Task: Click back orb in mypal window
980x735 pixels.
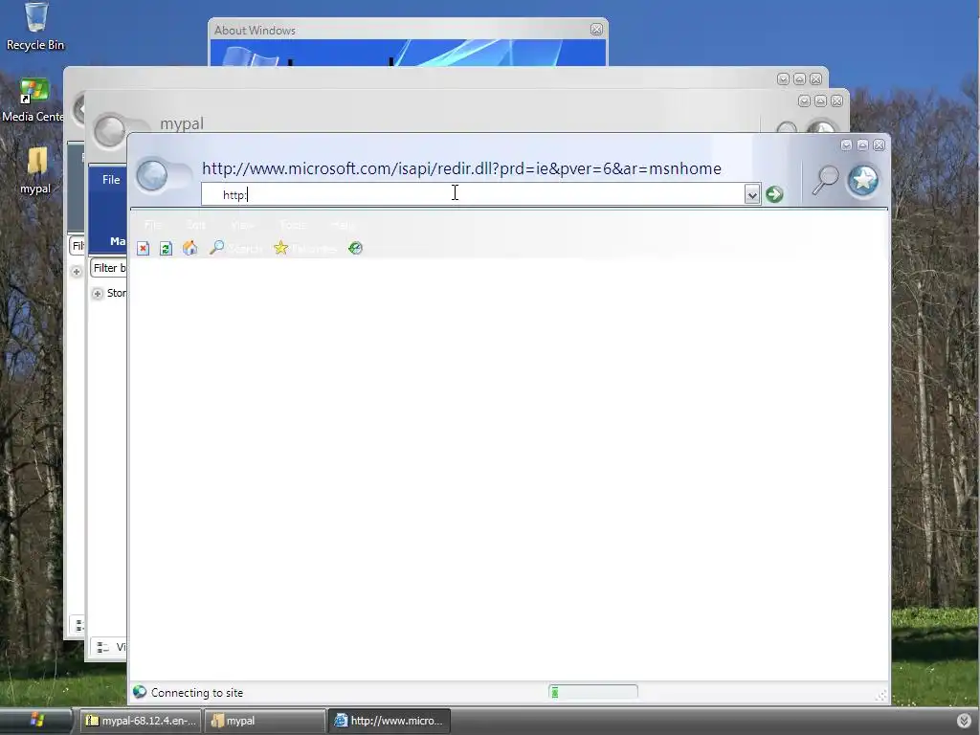Action: pyautogui.click(x=109, y=132)
